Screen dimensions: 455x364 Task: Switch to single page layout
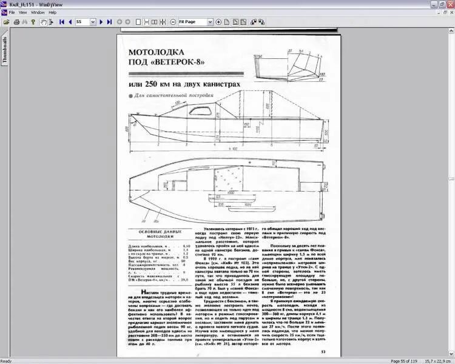click(x=138, y=22)
